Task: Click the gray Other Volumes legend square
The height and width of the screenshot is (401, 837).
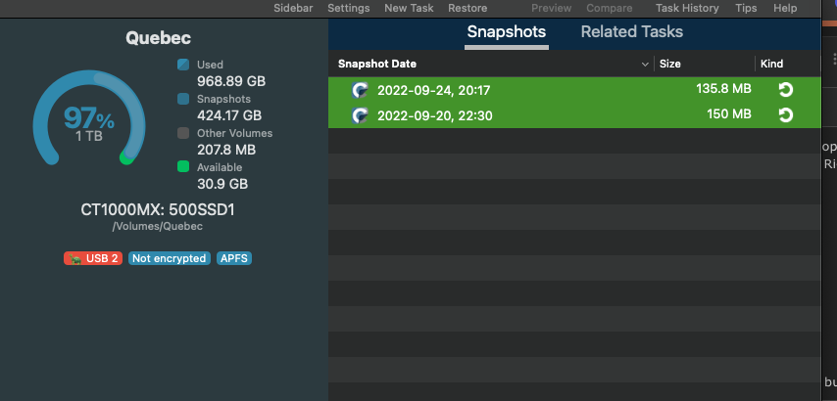Action: 183,133
